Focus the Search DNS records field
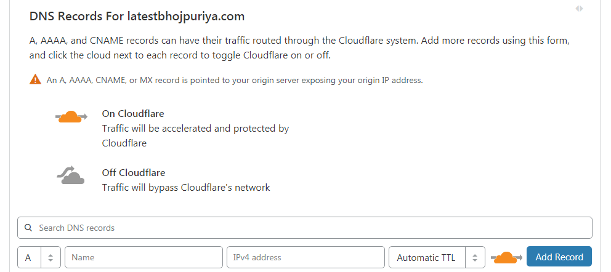This screenshot has height=272, width=611. (305, 228)
